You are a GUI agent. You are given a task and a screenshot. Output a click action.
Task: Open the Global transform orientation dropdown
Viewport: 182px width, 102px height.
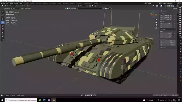[x=82, y=6]
